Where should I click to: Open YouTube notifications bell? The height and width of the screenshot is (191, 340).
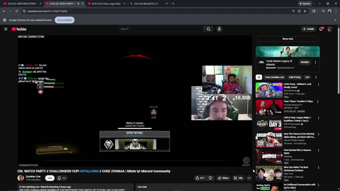(321, 29)
